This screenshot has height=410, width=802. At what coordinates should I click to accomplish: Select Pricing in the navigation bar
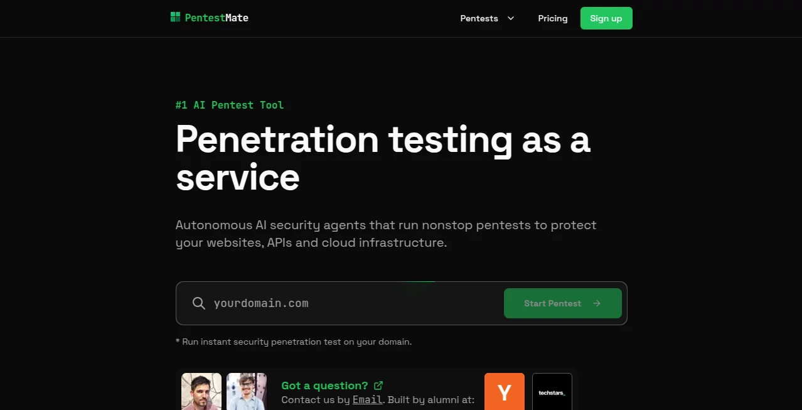552,18
